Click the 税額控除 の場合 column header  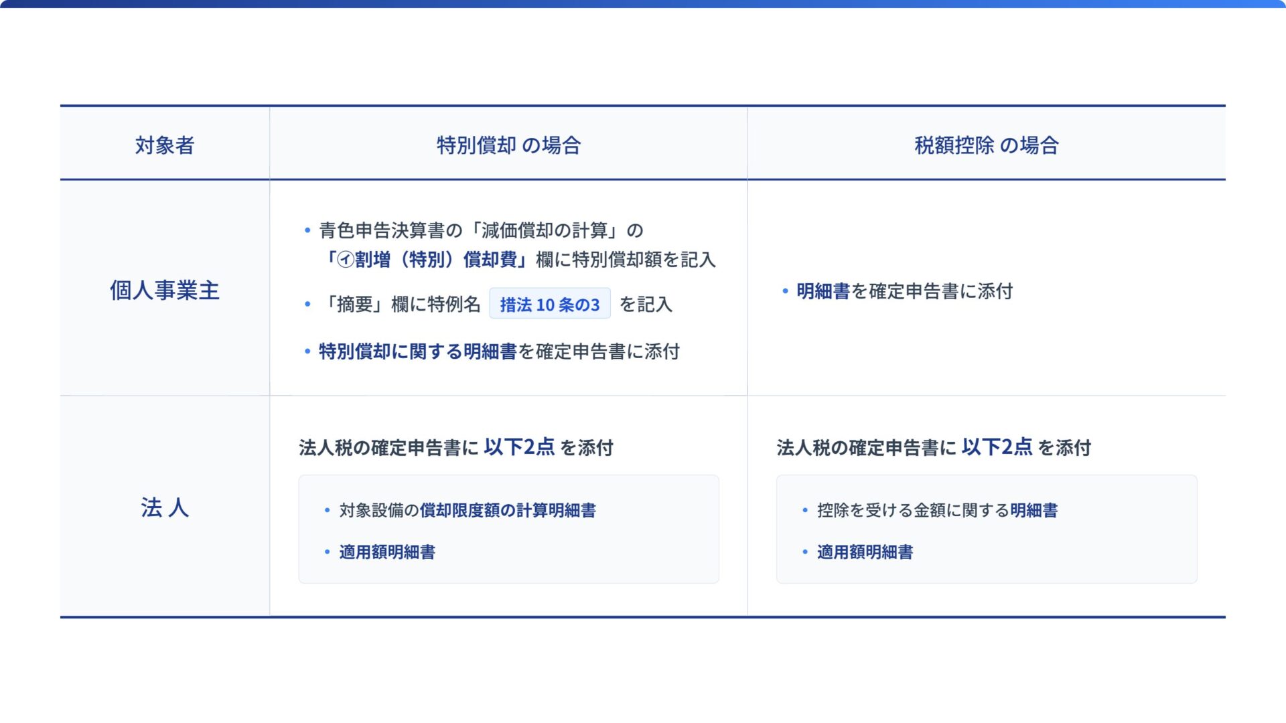click(986, 145)
